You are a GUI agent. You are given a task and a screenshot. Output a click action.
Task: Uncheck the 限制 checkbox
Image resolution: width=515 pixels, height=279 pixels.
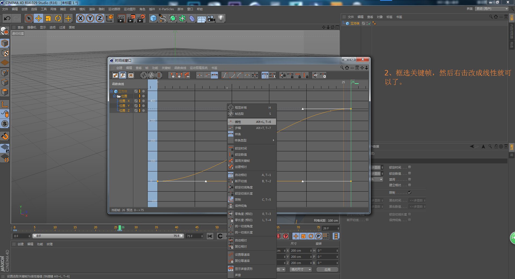coord(410,192)
